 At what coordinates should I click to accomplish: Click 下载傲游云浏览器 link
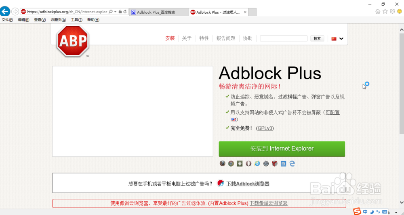point(269,203)
